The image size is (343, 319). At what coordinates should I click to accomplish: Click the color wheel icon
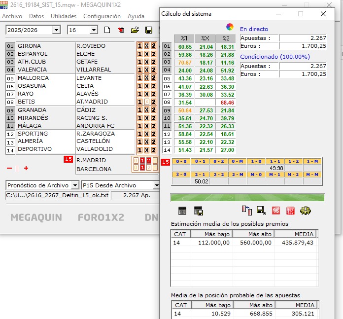[x=230, y=27]
